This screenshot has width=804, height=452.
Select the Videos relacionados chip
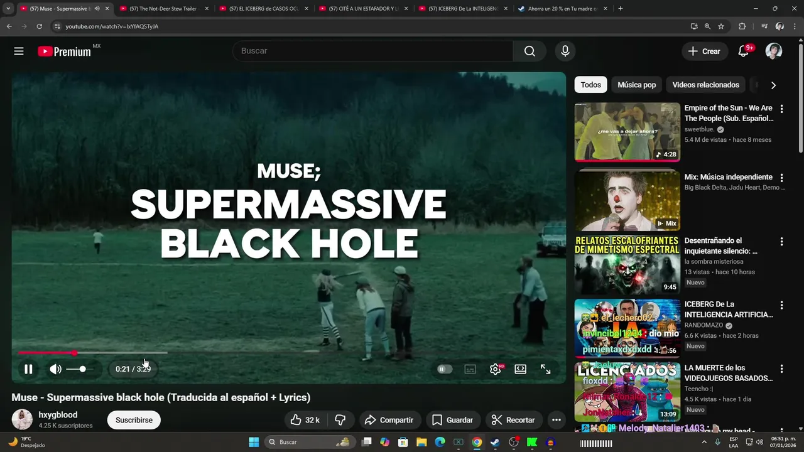pyautogui.click(x=705, y=85)
